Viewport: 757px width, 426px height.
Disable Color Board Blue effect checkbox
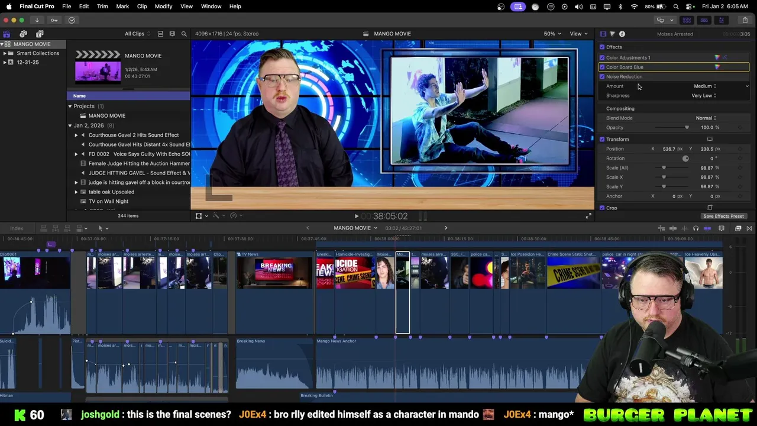[x=602, y=67]
